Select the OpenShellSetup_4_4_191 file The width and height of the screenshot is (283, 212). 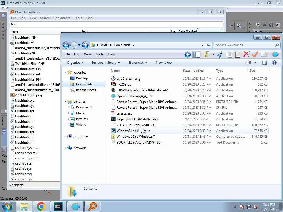pos(134,96)
